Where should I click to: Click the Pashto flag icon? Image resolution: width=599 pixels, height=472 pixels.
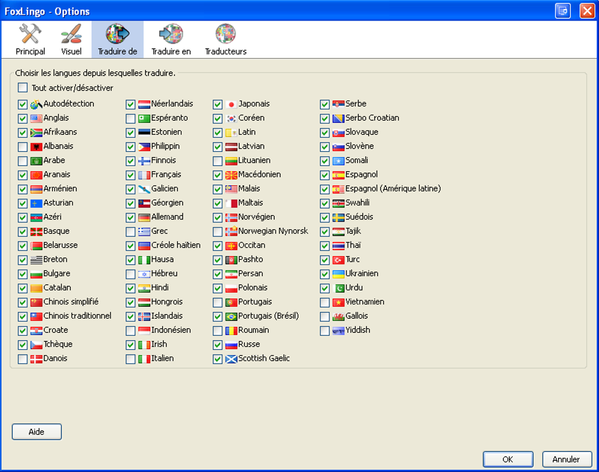pos(231,260)
